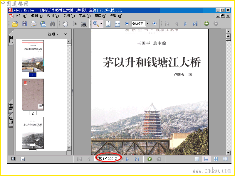Go to next page in status bar
The height and width of the screenshot is (176, 235).
click(127, 159)
